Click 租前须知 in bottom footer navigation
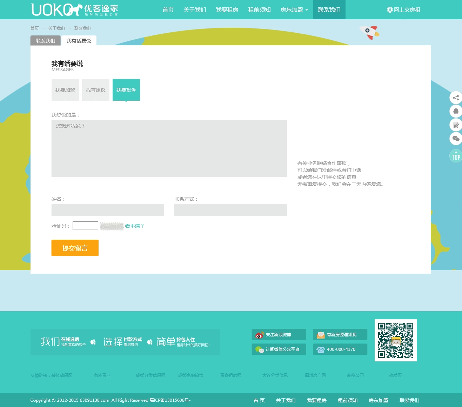Viewport: 462px width, 407px height. [348, 400]
